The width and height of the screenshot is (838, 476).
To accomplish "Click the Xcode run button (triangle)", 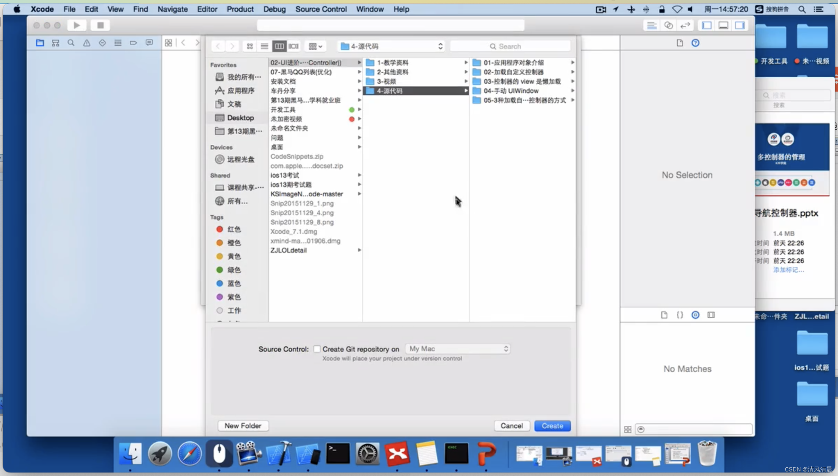I will tap(77, 25).
